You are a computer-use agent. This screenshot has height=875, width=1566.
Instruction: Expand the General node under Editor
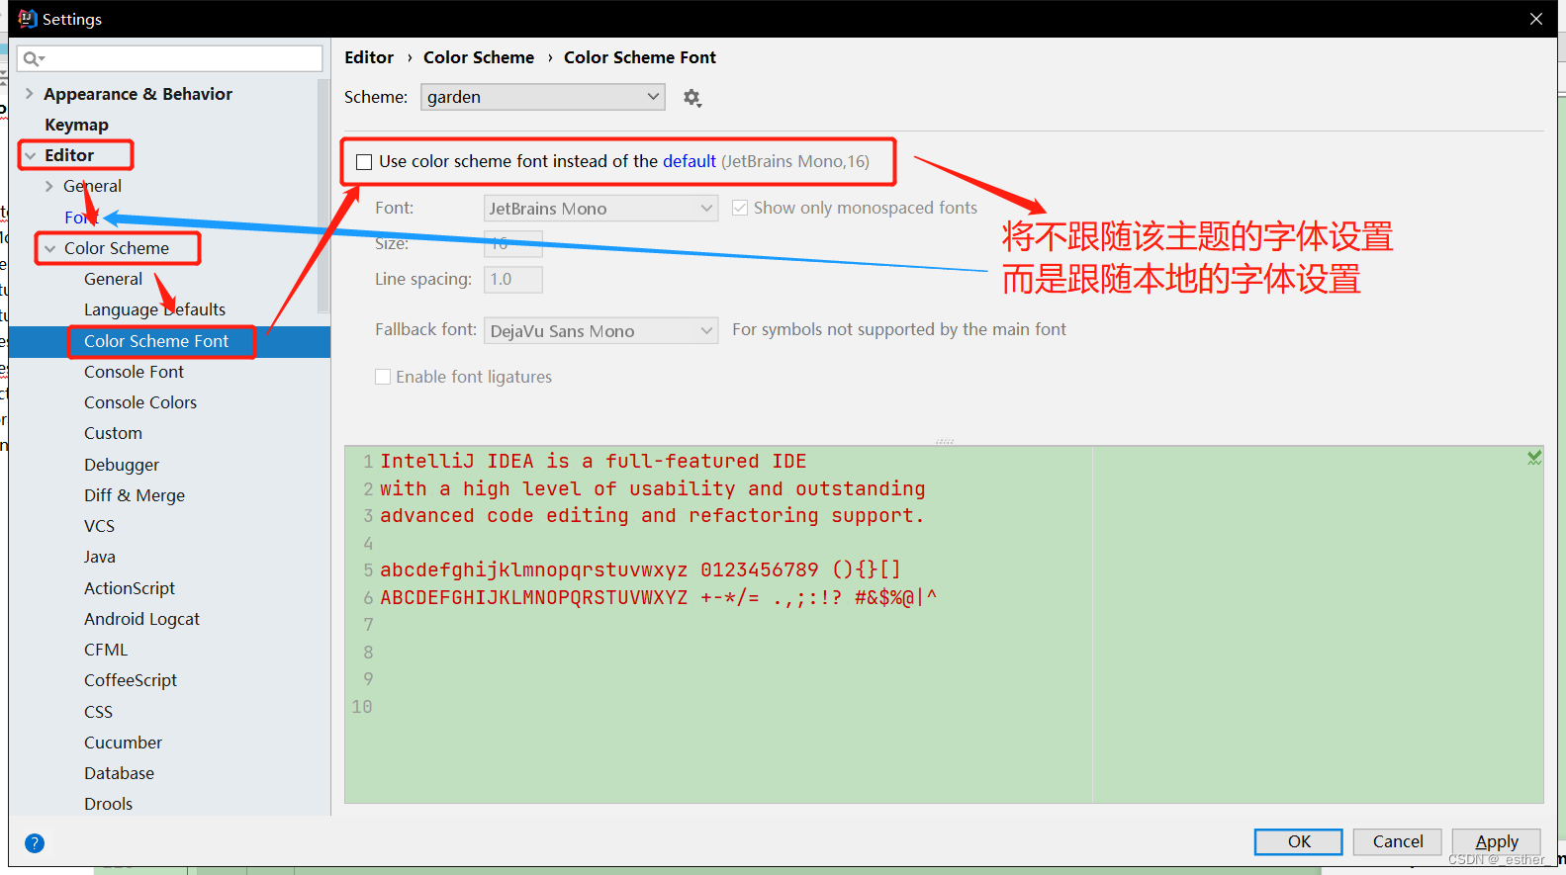[49, 186]
